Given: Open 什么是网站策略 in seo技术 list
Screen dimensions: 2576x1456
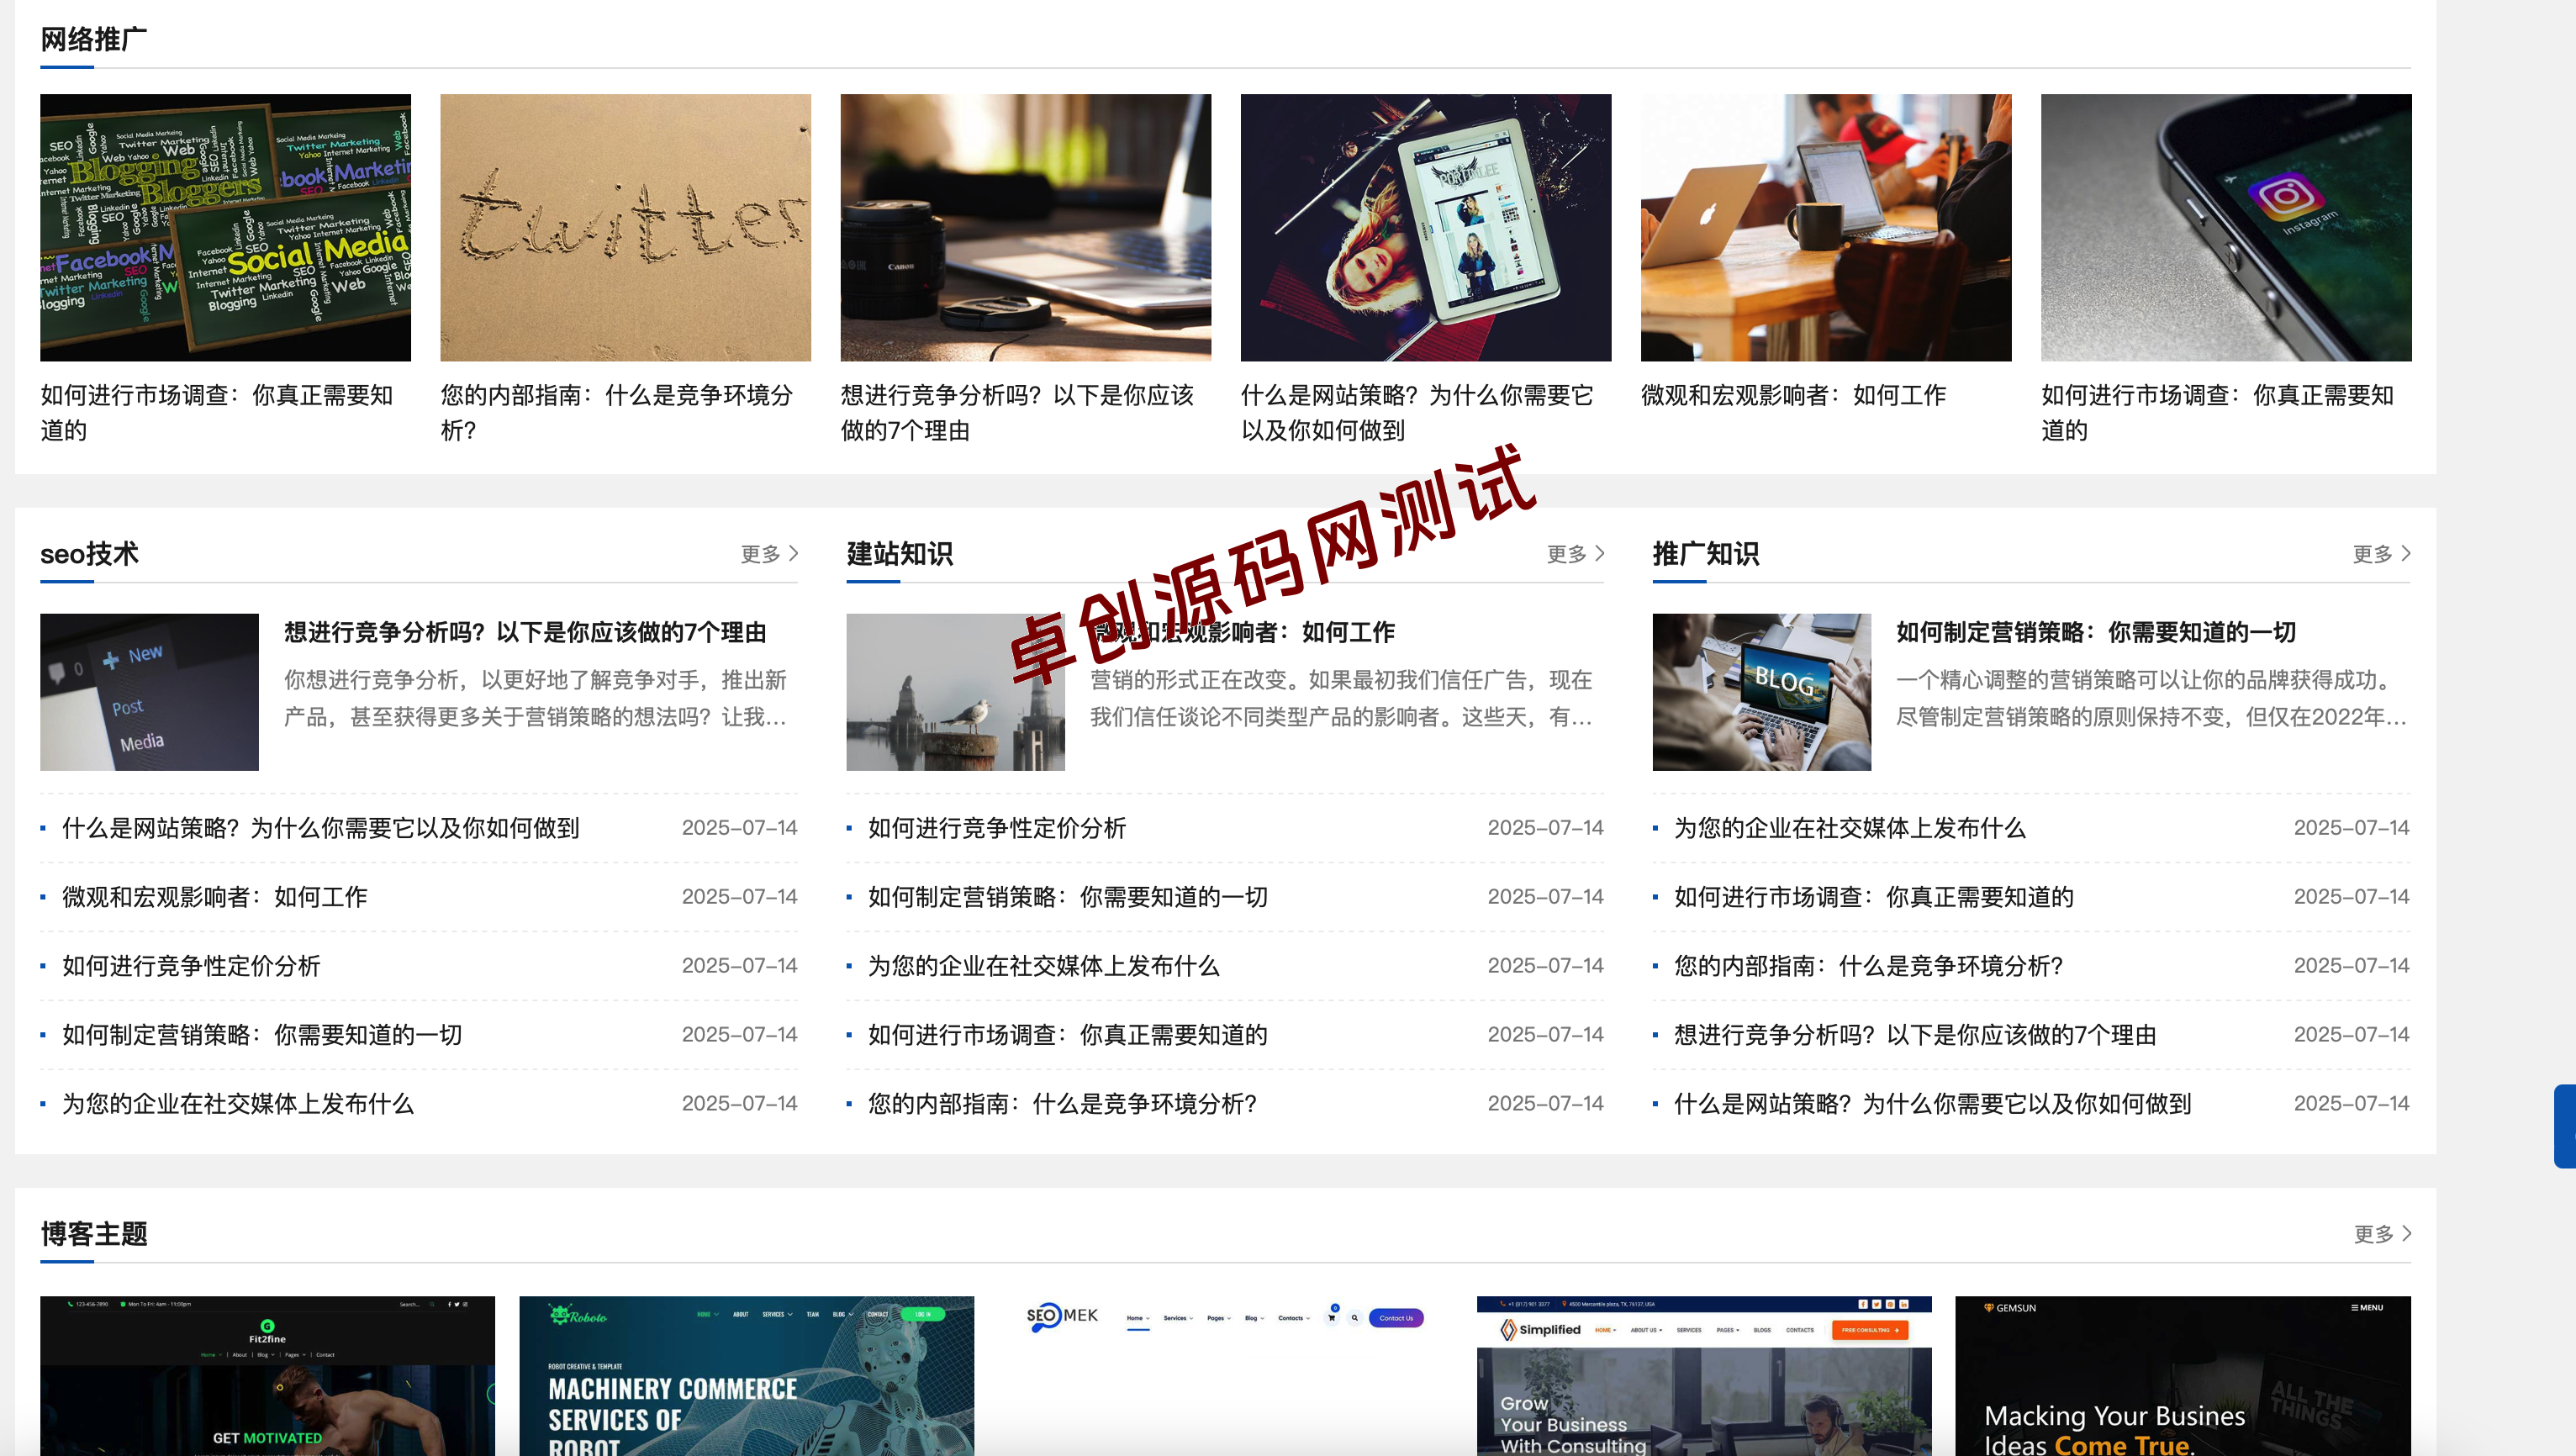Looking at the screenshot, I should pyautogui.click(x=321, y=828).
